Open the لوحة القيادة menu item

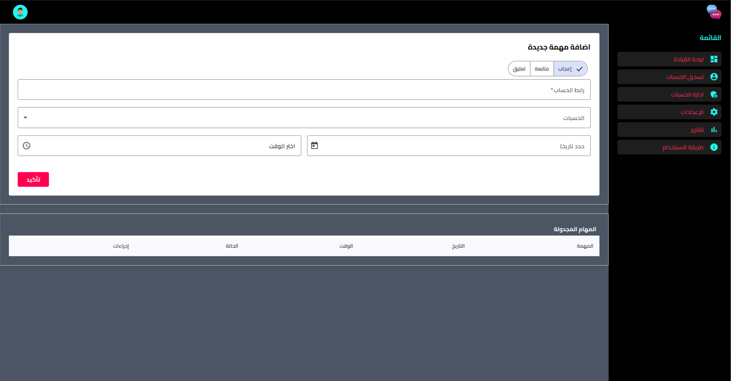[669, 59]
